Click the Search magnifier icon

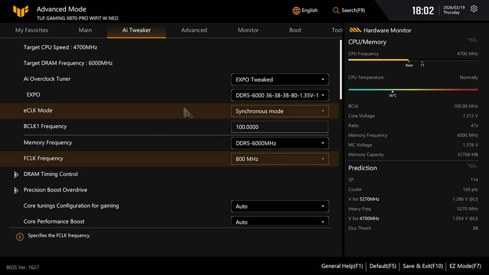click(336, 11)
